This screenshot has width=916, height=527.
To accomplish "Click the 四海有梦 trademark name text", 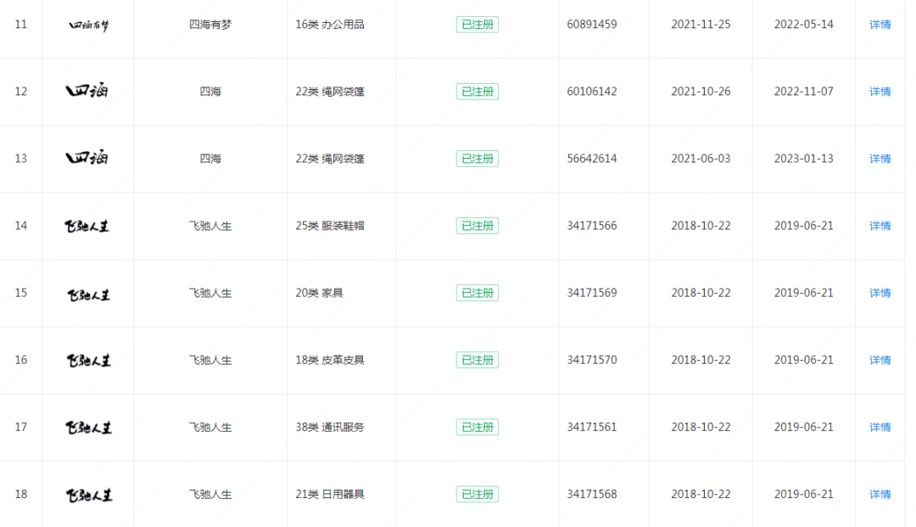I will coord(210,25).
